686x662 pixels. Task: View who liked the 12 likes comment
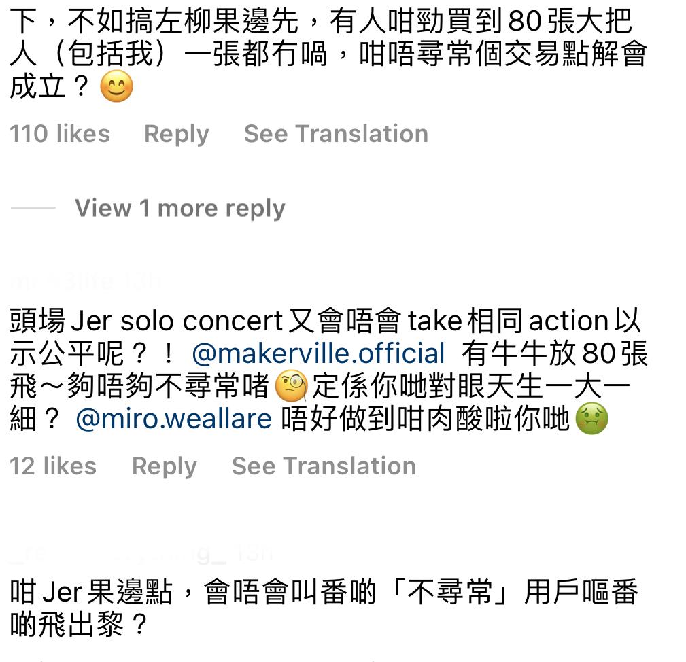[52, 466]
